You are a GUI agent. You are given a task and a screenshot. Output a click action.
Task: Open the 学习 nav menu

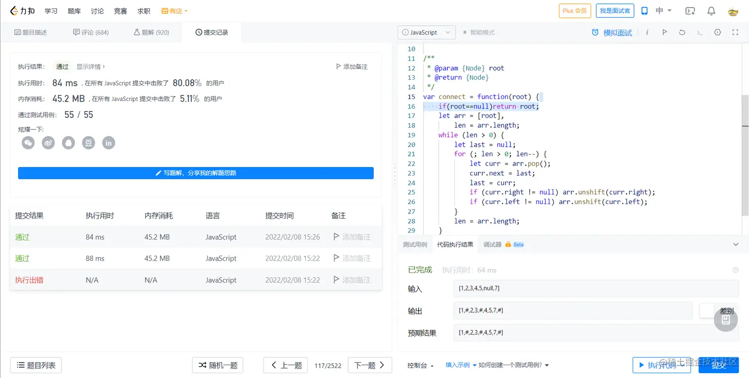(51, 11)
